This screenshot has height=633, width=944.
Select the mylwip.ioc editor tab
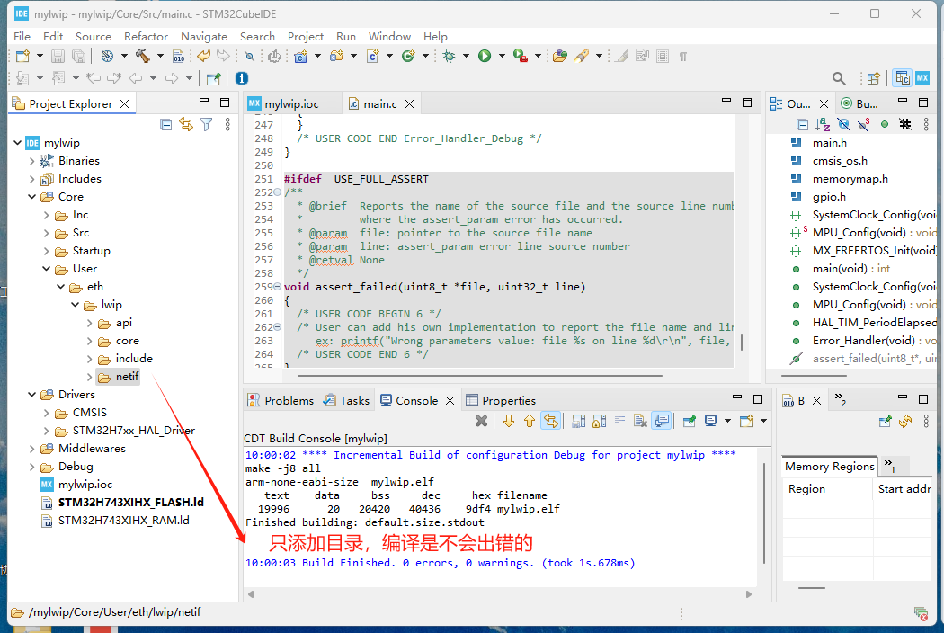point(291,103)
